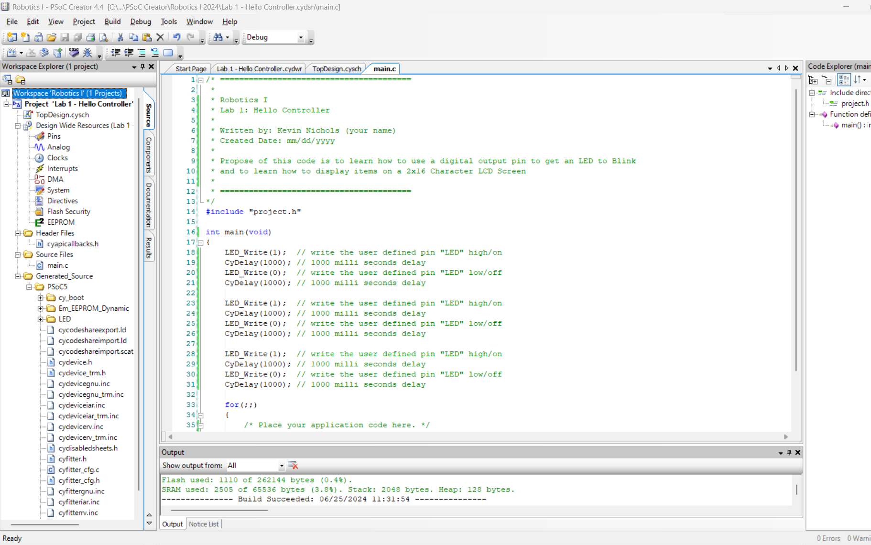Select main.c under Source Files
This screenshot has height=545, width=871.
click(x=57, y=265)
